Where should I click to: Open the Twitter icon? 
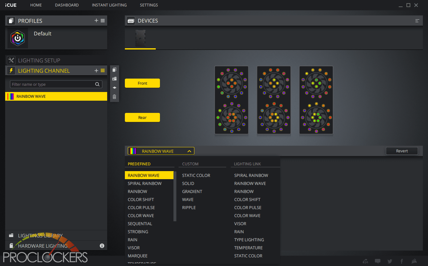pyautogui.click(x=390, y=261)
